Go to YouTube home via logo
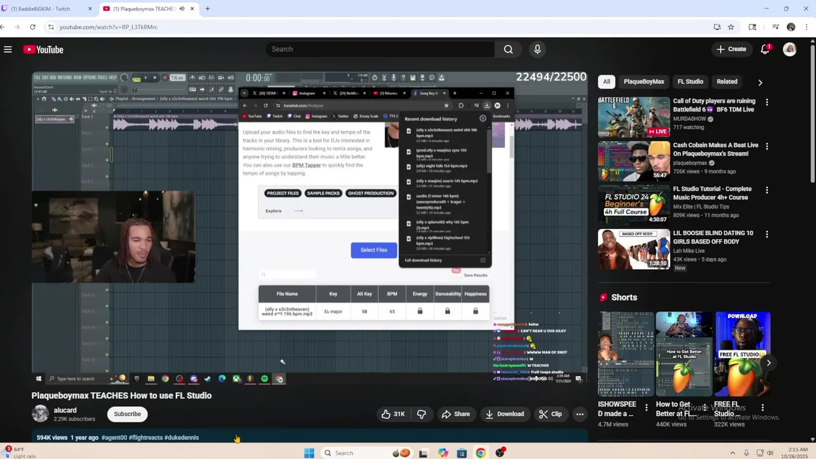Image resolution: width=816 pixels, height=459 pixels. [43, 50]
